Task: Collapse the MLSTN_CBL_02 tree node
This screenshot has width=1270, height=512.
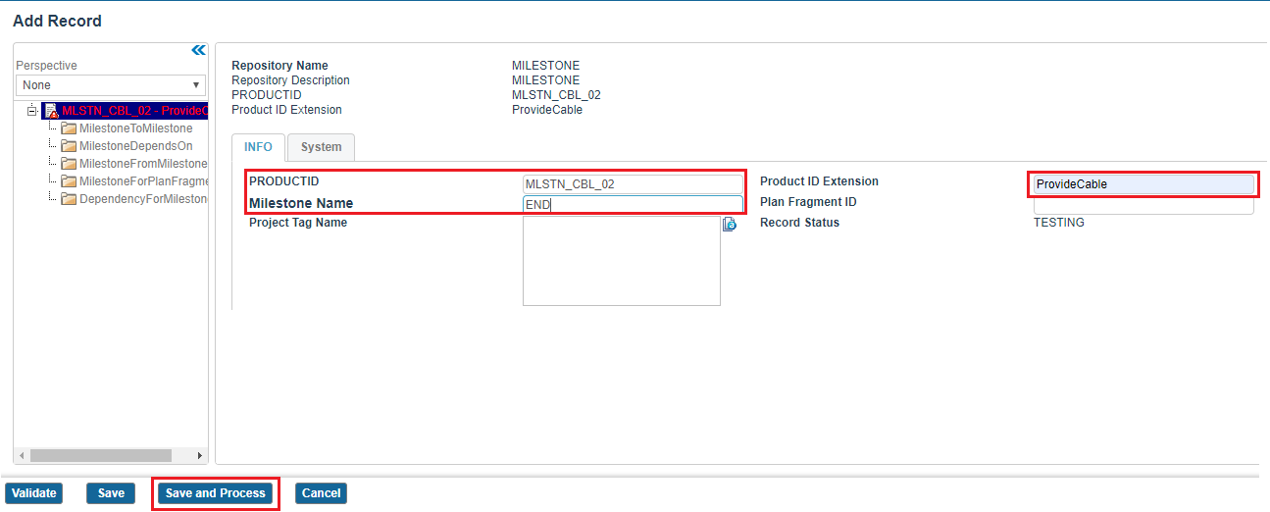Action: 32,111
